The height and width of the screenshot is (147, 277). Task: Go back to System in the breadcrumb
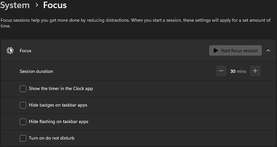pyautogui.click(x=15, y=5)
